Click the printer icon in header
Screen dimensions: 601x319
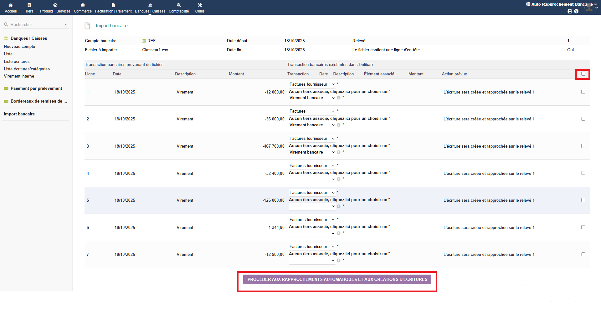(570, 11)
